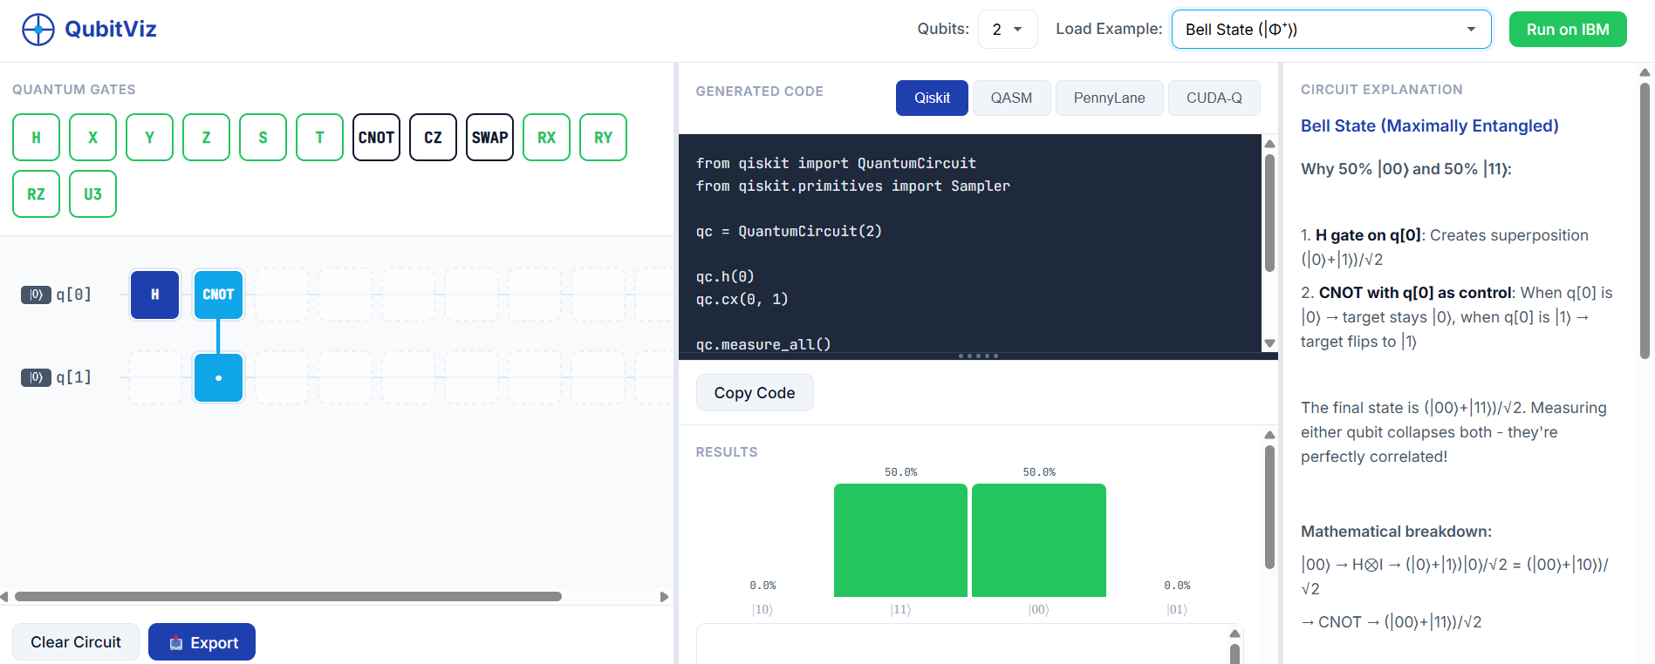Click the QubitViz title text
1655x664 pixels.
(x=111, y=29)
